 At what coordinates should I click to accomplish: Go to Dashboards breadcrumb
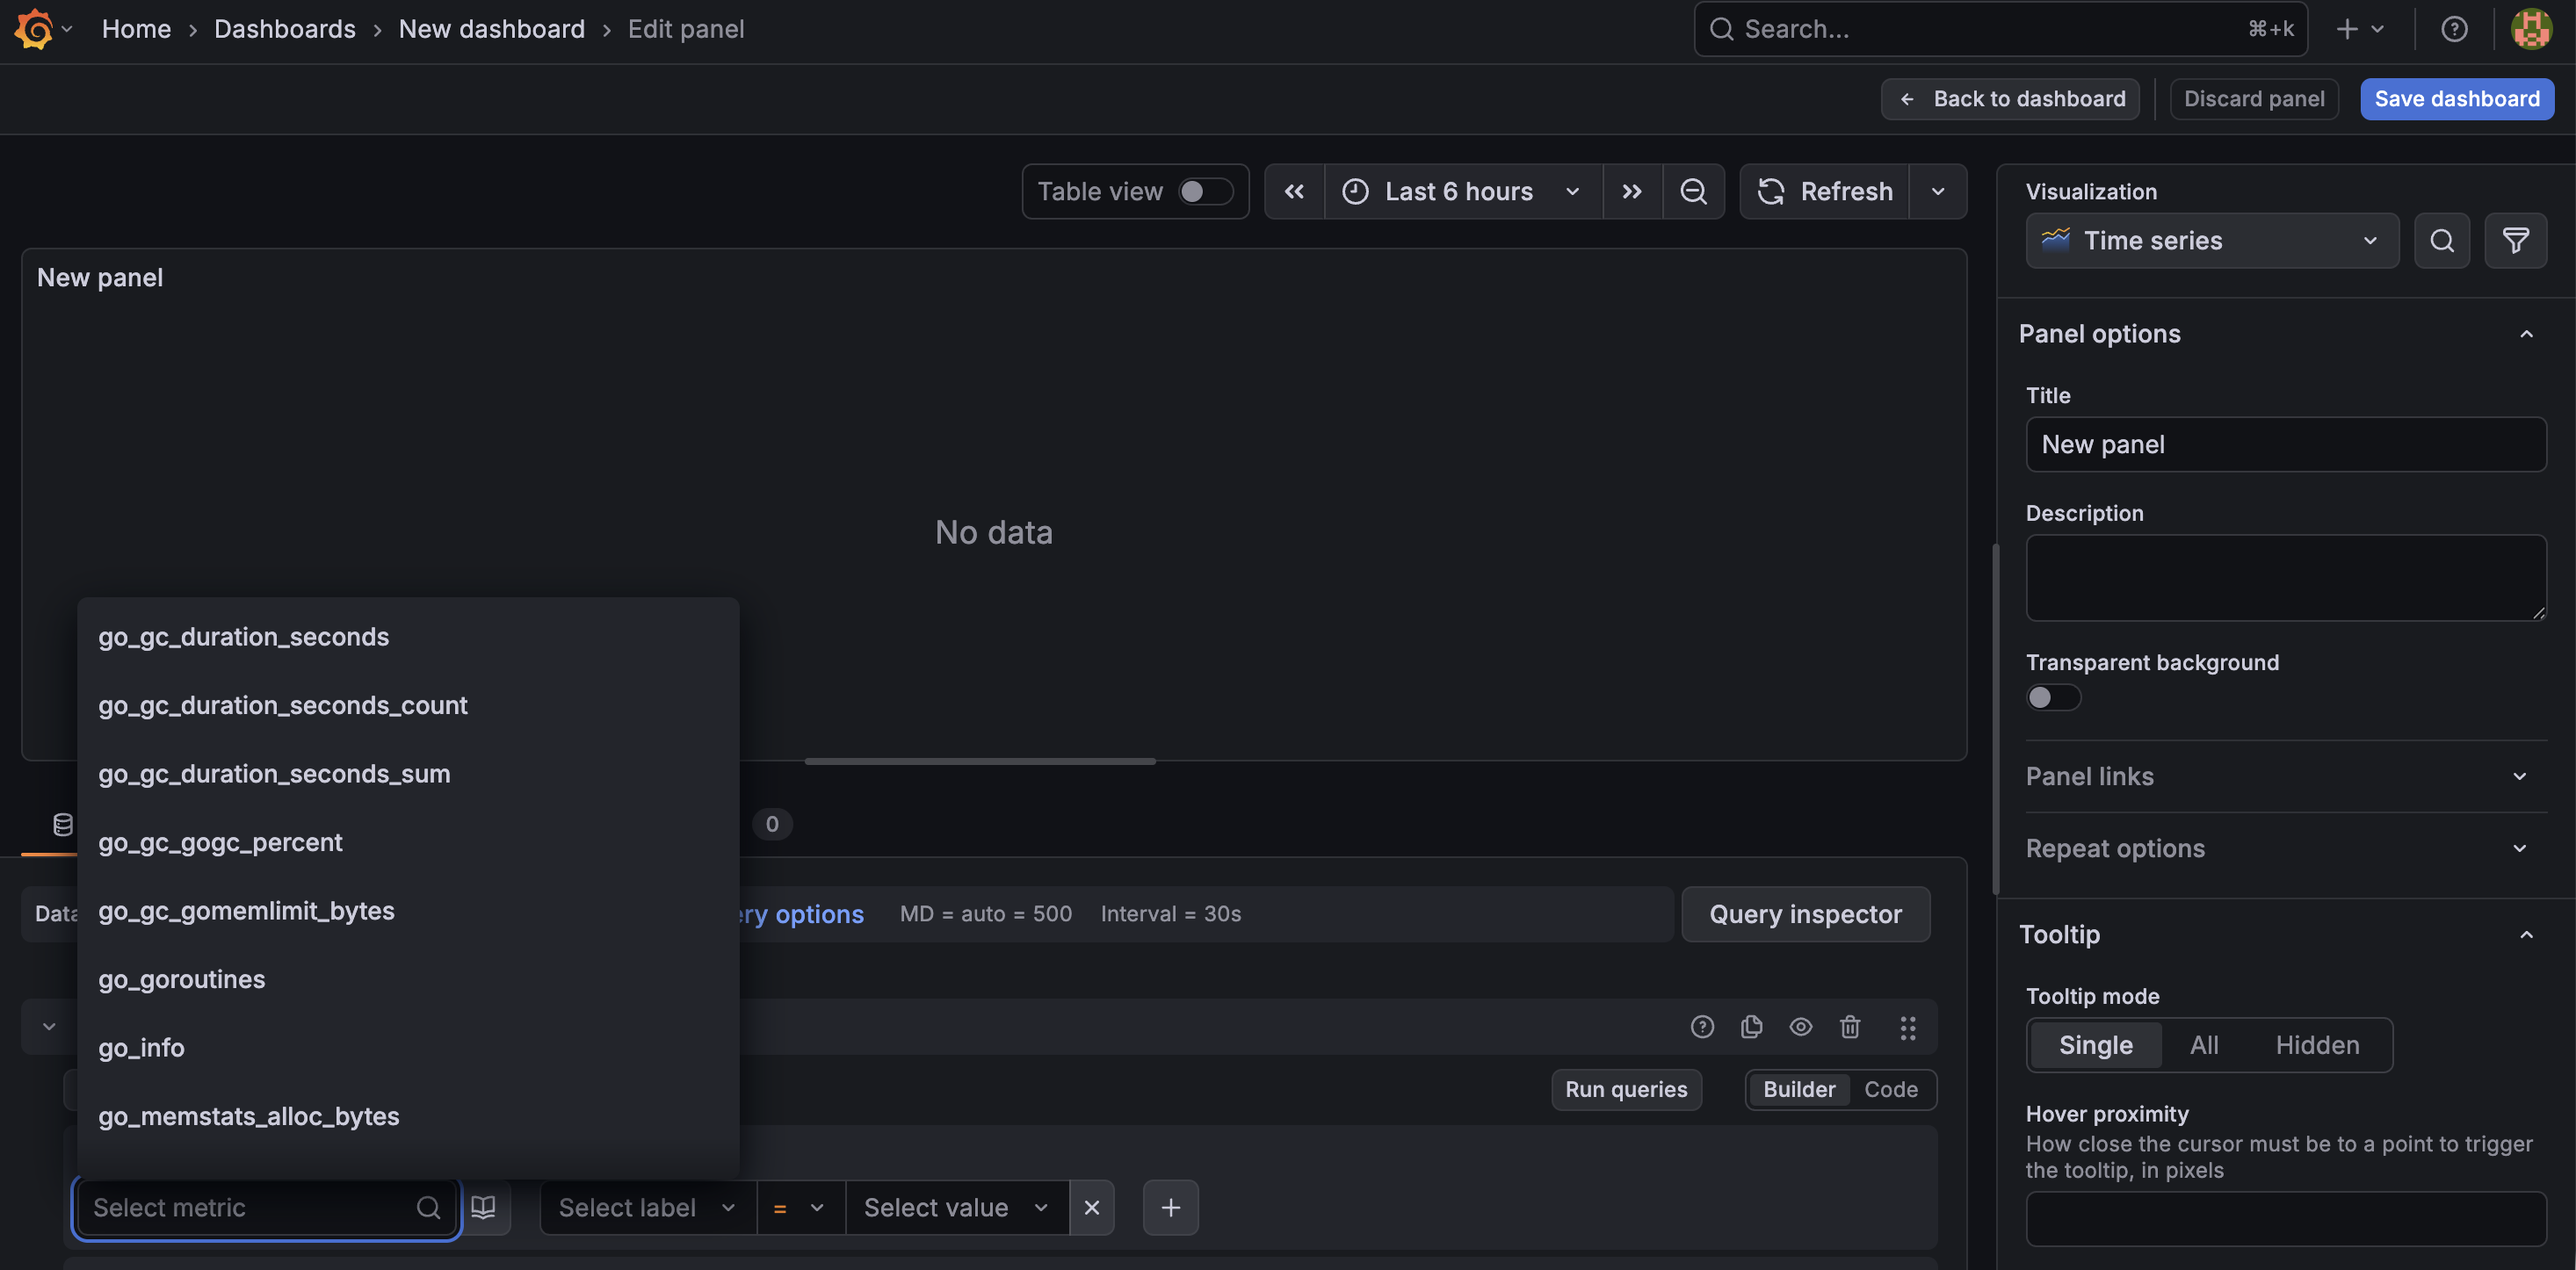pos(284,29)
